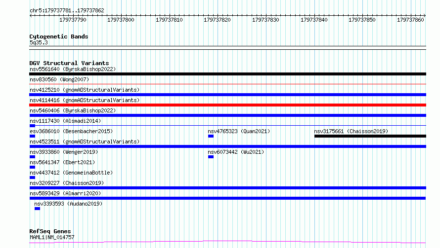Click ruler position 179737860

pyautogui.click(x=410, y=20)
